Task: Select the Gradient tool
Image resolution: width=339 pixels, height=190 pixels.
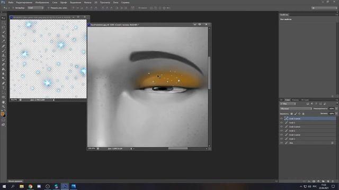Action: (x=3, y=69)
